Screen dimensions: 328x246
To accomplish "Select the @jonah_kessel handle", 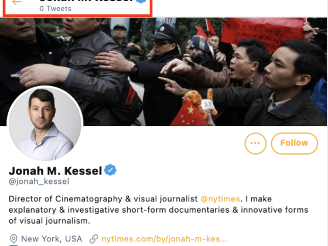I will point(39,182).
